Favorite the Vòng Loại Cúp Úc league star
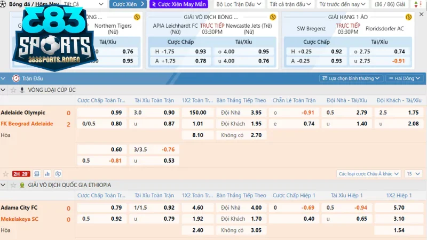427x240 pixels. click(13, 90)
